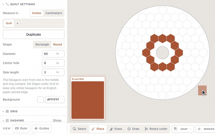
Task: Click the 'Shape' label
Action: [x=7, y=45]
